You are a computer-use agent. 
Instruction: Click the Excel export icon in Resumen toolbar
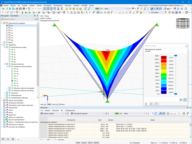click(x=184, y=113)
